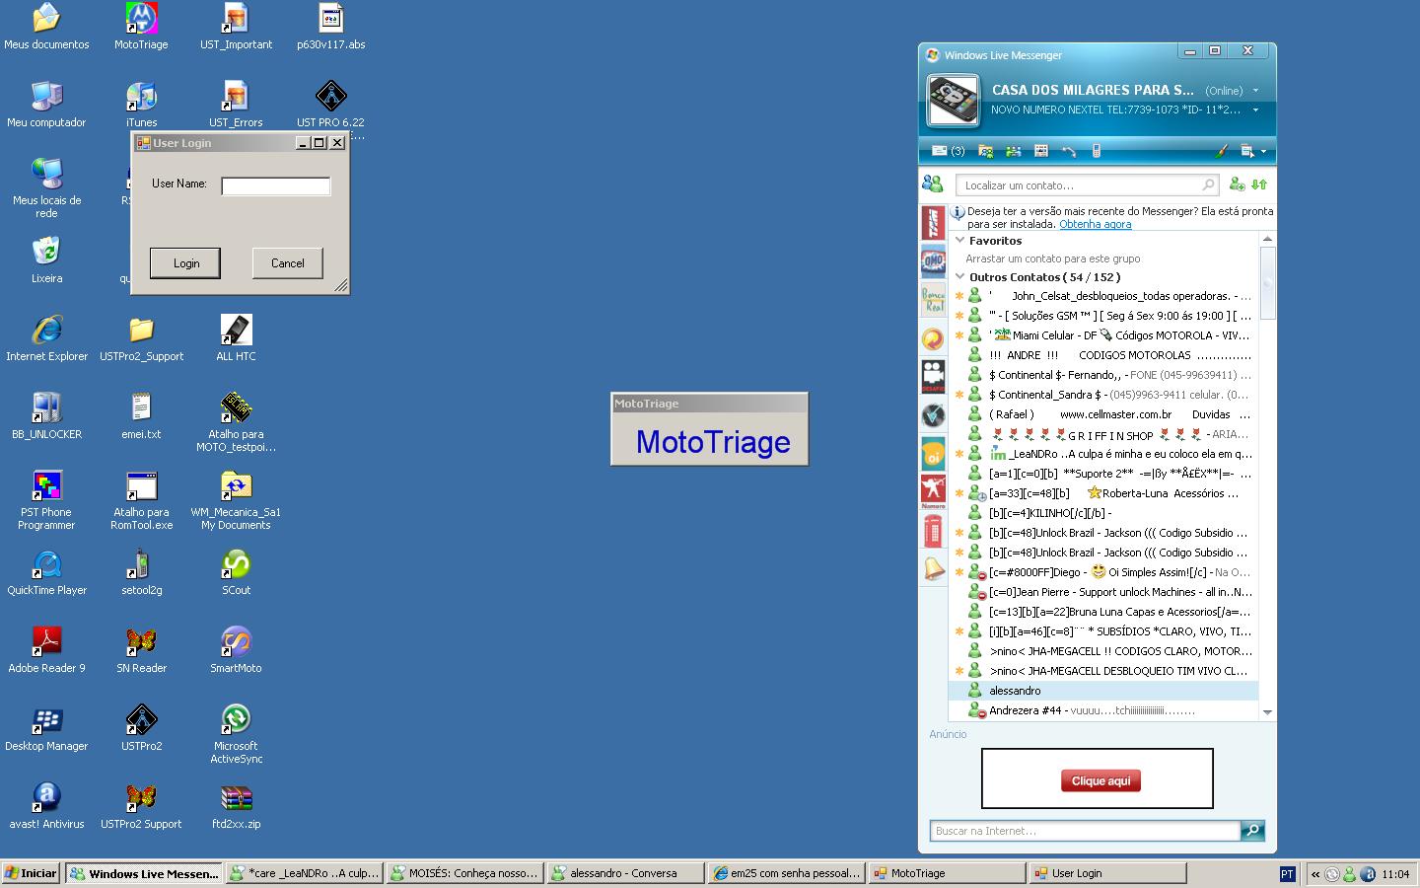Image resolution: width=1420 pixels, height=888 pixels.
Task: Click the PT language indicator in tray
Action: [1287, 873]
